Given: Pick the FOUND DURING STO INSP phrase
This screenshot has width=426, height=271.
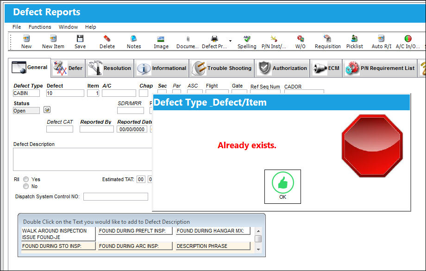Looking at the screenshot, I should 58,246.
